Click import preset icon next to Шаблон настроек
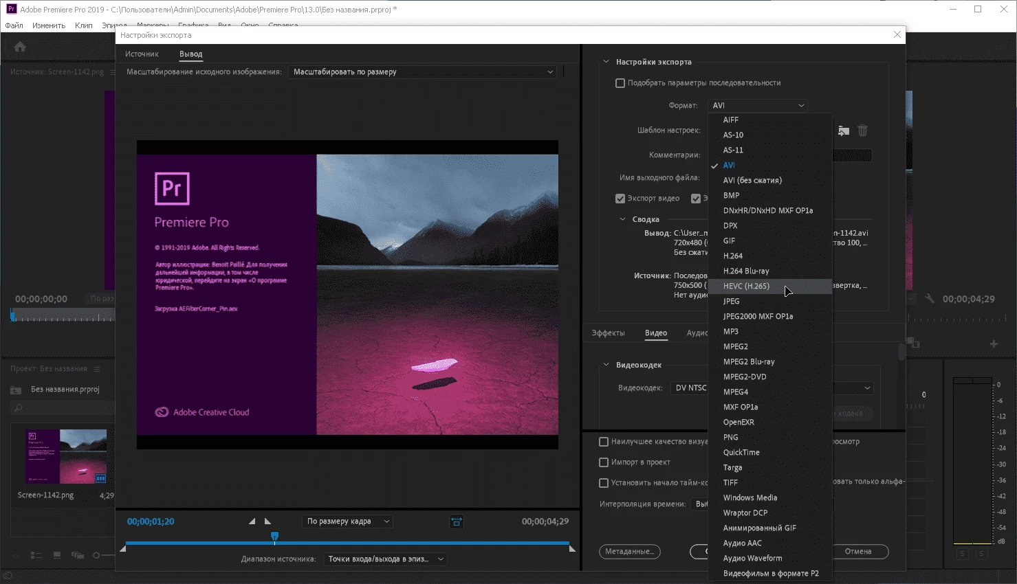The image size is (1017, 584). click(844, 131)
